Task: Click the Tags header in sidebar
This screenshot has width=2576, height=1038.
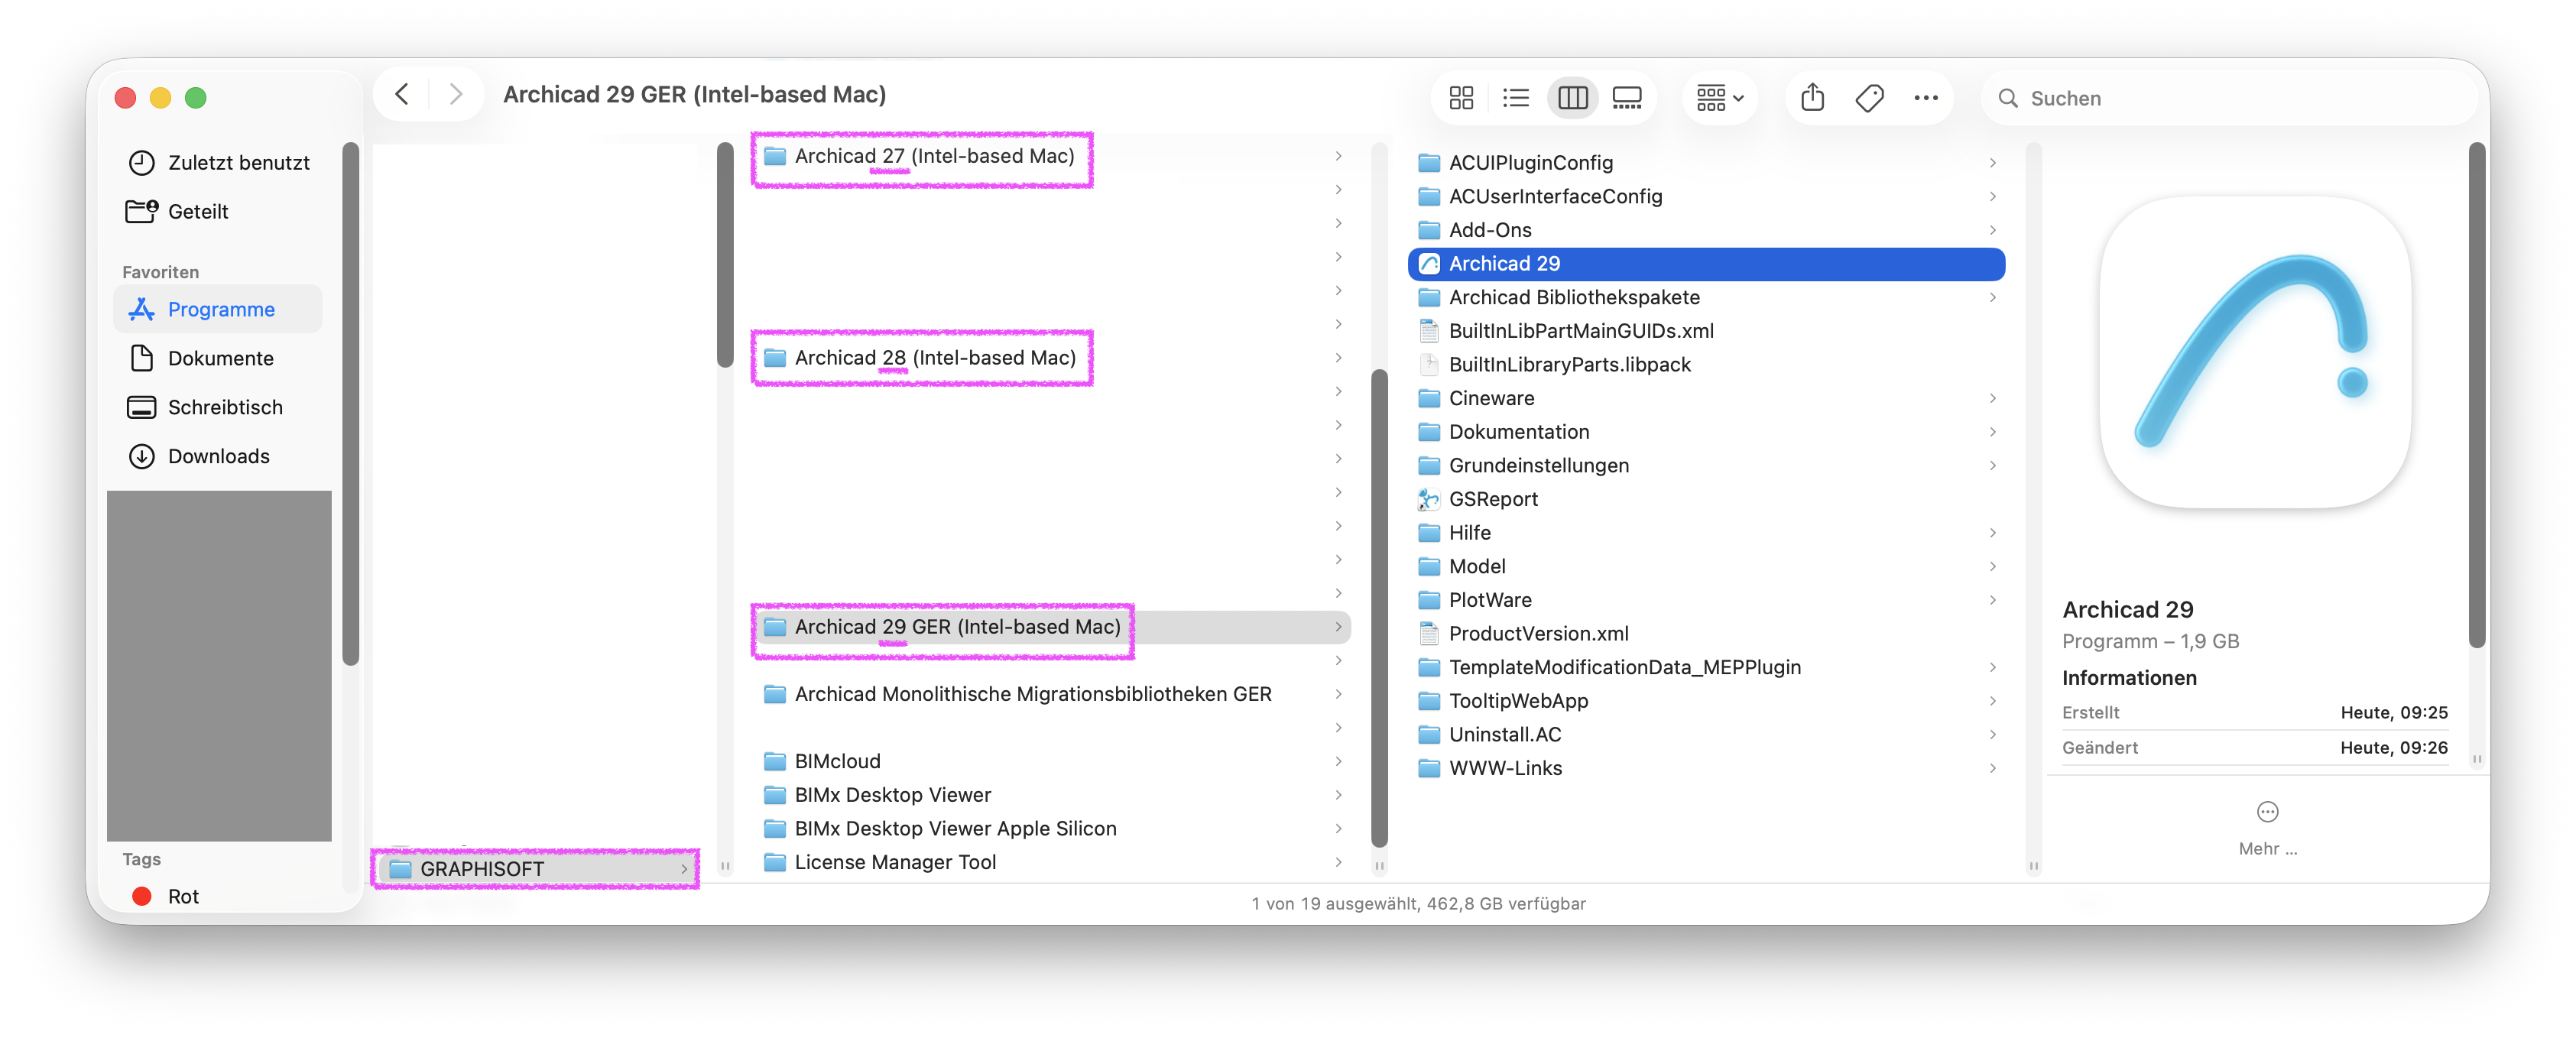Action: (x=141, y=860)
